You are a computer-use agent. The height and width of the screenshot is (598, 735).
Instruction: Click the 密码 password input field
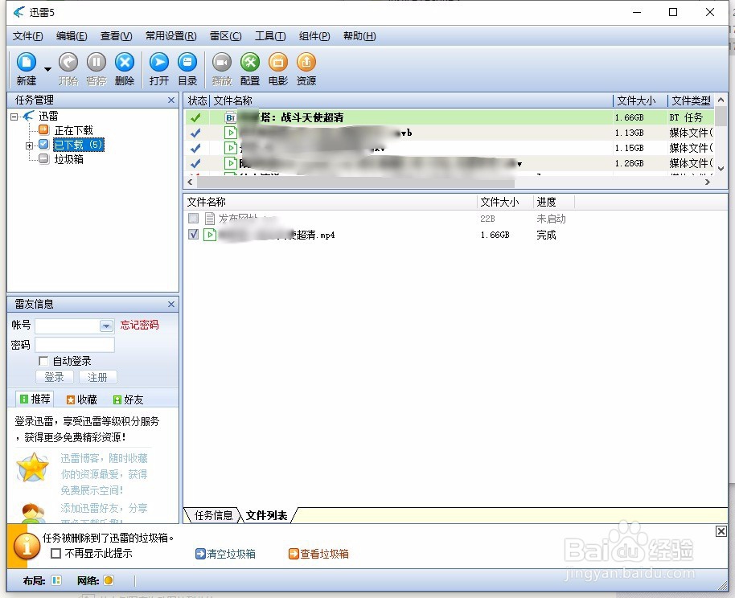(75, 345)
